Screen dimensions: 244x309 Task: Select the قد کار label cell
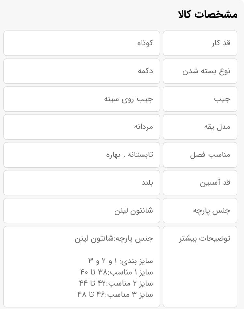(x=200, y=43)
